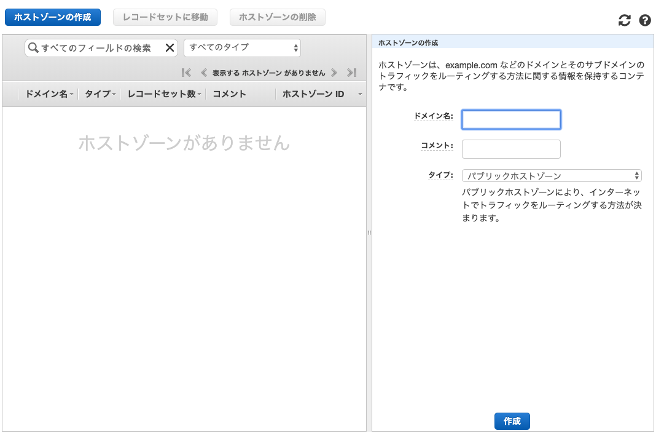The height and width of the screenshot is (436, 664).
Task: Go to previous page of hosted zones
Action: coord(204,73)
